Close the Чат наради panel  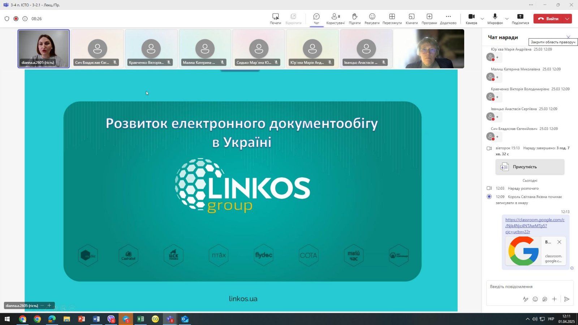568,37
